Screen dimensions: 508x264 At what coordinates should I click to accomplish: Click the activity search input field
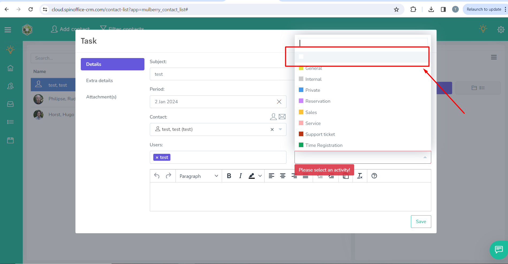(x=363, y=43)
